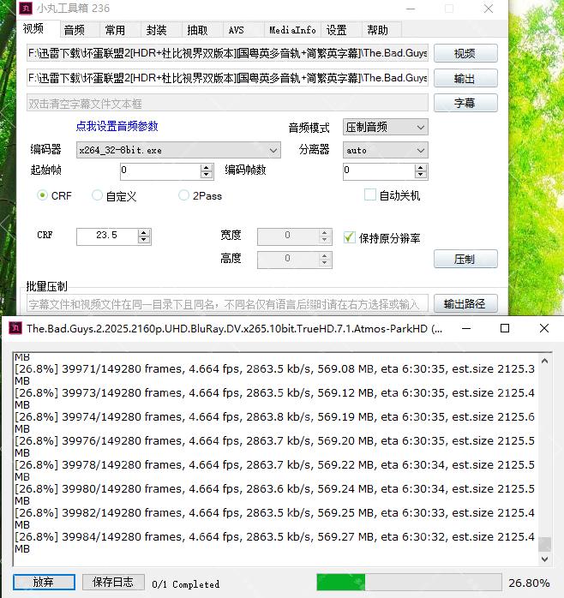The width and height of the screenshot is (564, 598).
Task: Click the subtitle file text box
Action: coord(227,103)
